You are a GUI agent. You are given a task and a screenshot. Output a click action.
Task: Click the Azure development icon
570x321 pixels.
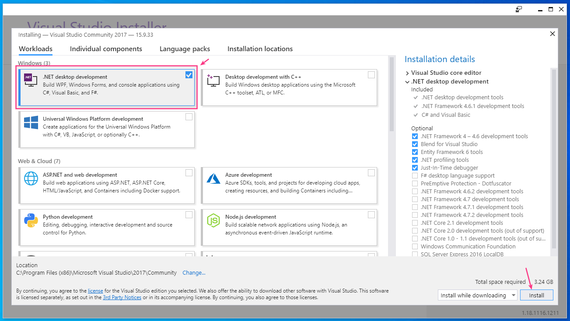click(213, 178)
